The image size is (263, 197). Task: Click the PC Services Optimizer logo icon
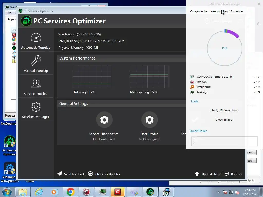[x=26, y=21]
